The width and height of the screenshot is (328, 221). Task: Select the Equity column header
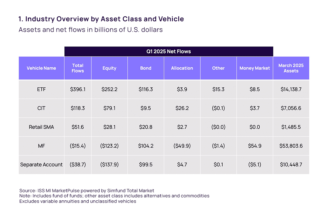109,68
